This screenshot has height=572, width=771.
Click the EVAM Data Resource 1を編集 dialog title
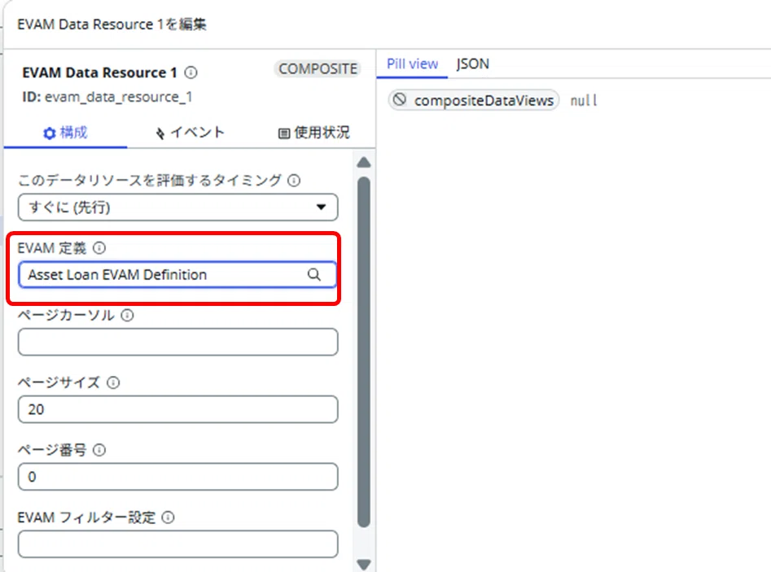(112, 24)
